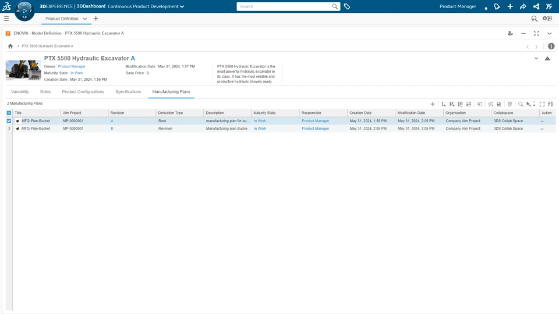Delete selection with trash icon

pyautogui.click(x=510, y=104)
